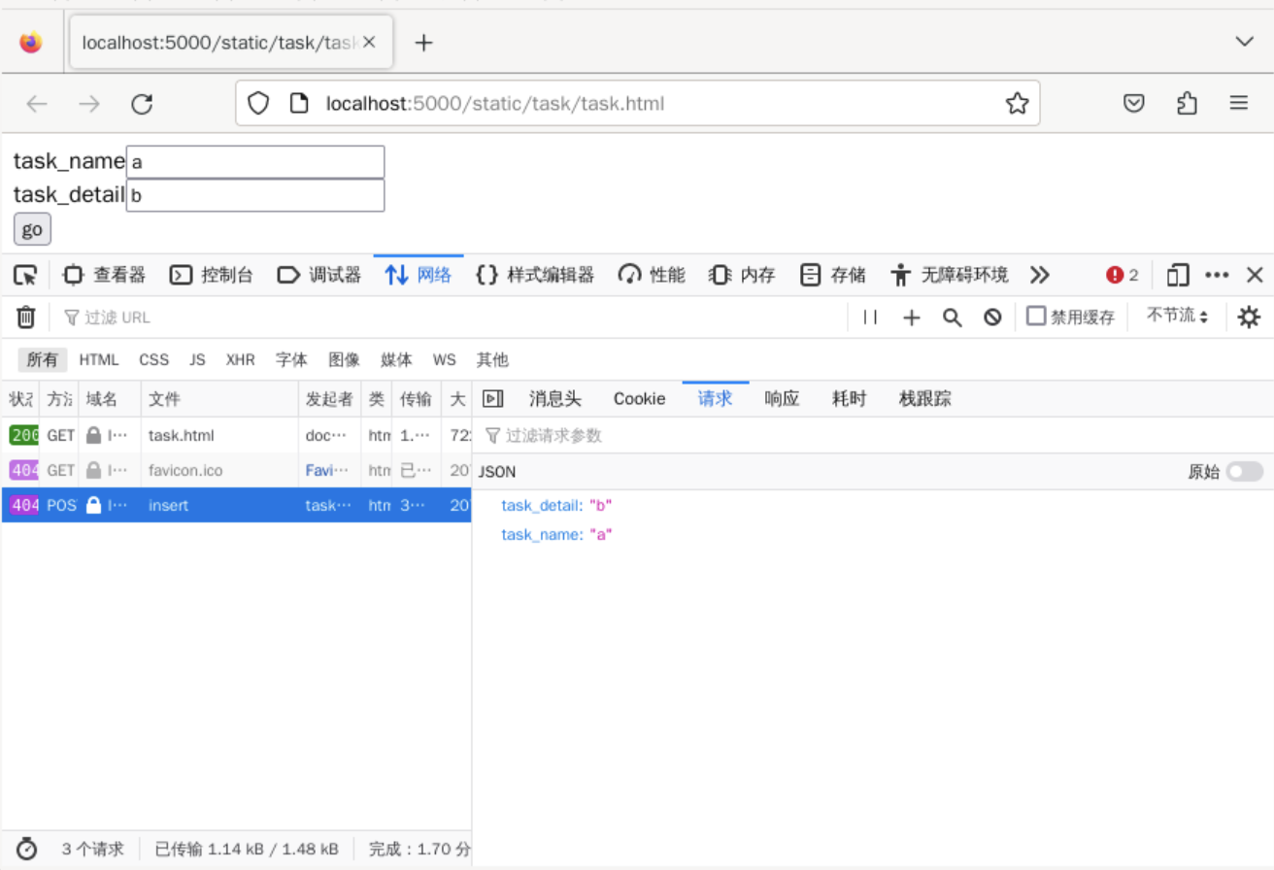The width and height of the screenshot is (1274, 870).
Task: Collapse the request details pane icon
Action: [x=492, y=399]
